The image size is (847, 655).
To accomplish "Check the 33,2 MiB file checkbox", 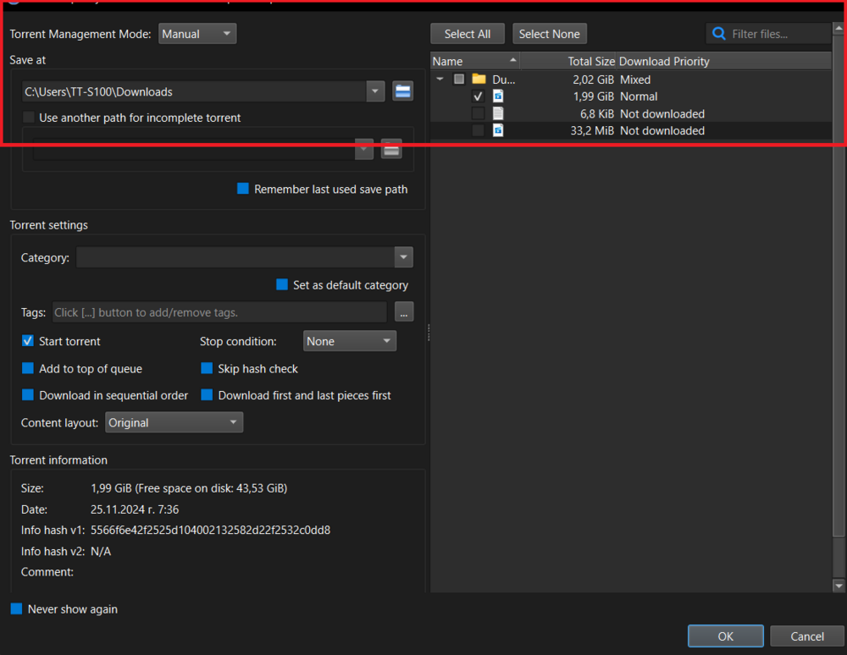I will 478,130.
